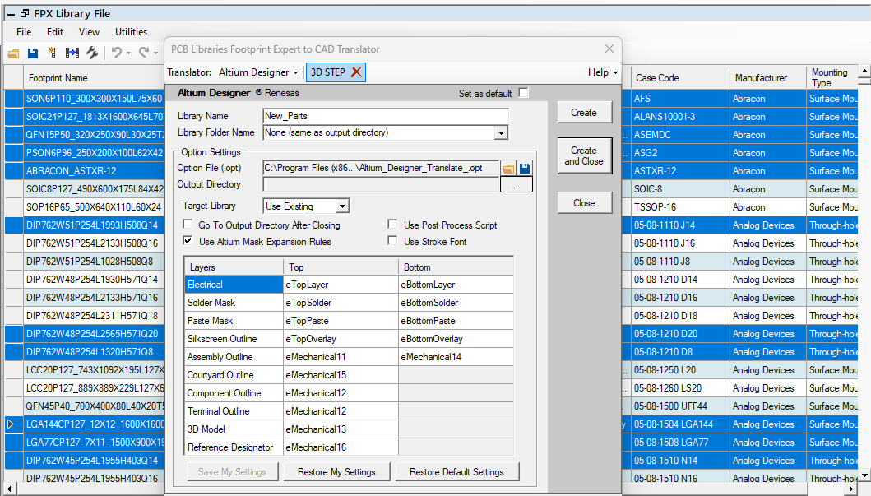Click Restore My Settings
The height and width of the screenshot is (496, 871).
pos(336,472)
